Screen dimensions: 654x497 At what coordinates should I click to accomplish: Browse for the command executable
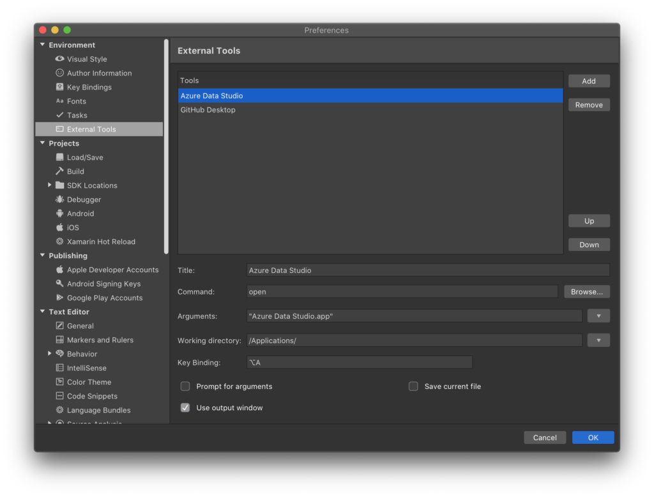tap(586, 291)
